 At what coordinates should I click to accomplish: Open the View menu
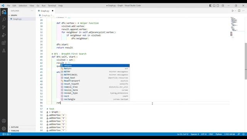[x=32, y=5]
